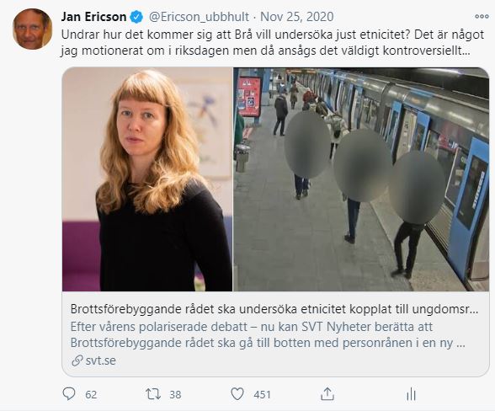This screenshot has width=495, height=411.
Task: Retweet using the arrows icon
Action: (x=153, y=394)
